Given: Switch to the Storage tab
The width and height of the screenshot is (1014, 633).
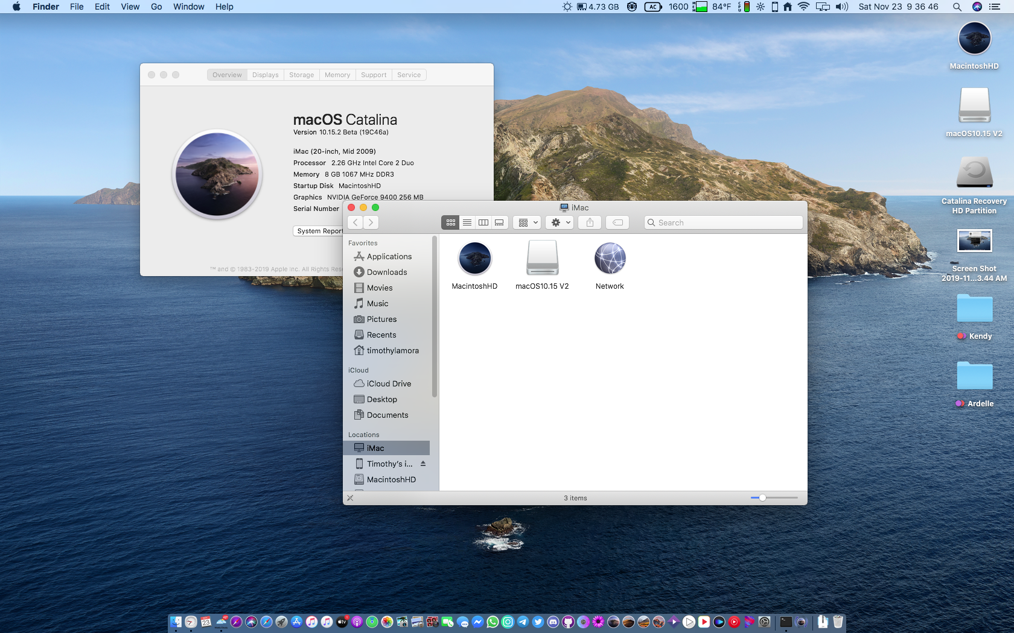Looking at the screenshot, I should 301,74.
